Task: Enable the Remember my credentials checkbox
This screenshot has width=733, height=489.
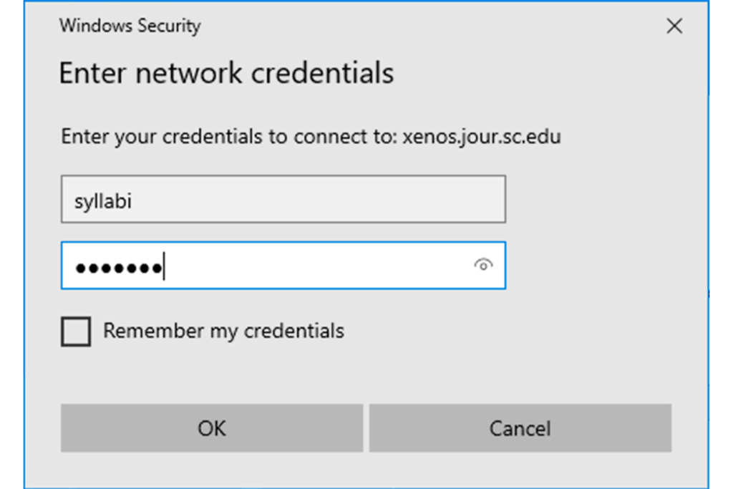Action: (76, 331)
